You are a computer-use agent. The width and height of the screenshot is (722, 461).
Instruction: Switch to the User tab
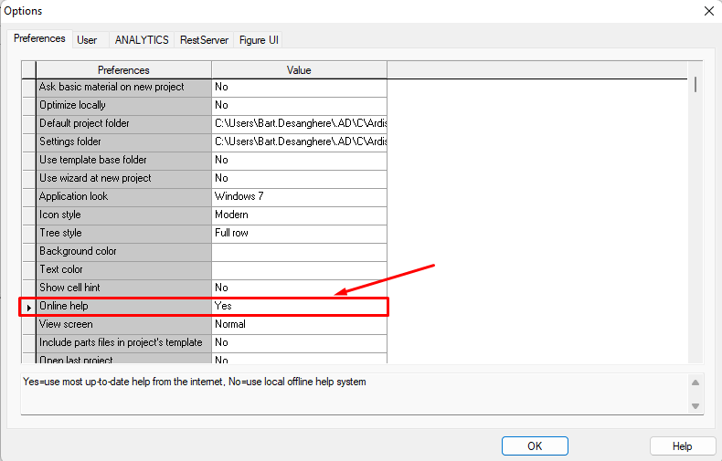click(88, 40)
